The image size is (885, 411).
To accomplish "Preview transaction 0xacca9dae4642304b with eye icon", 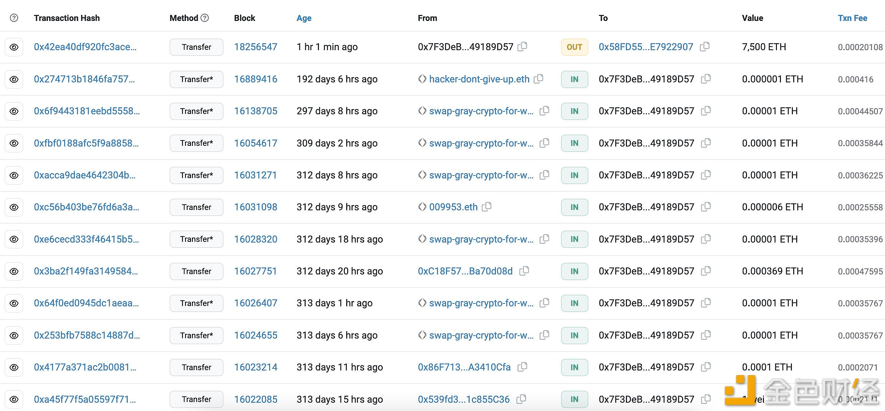I will 14,175.
